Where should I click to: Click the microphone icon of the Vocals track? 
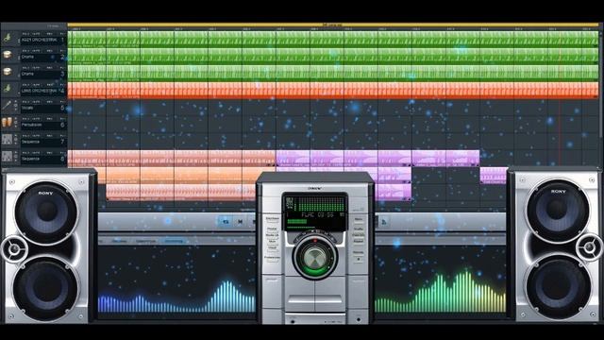click(7, 105)
